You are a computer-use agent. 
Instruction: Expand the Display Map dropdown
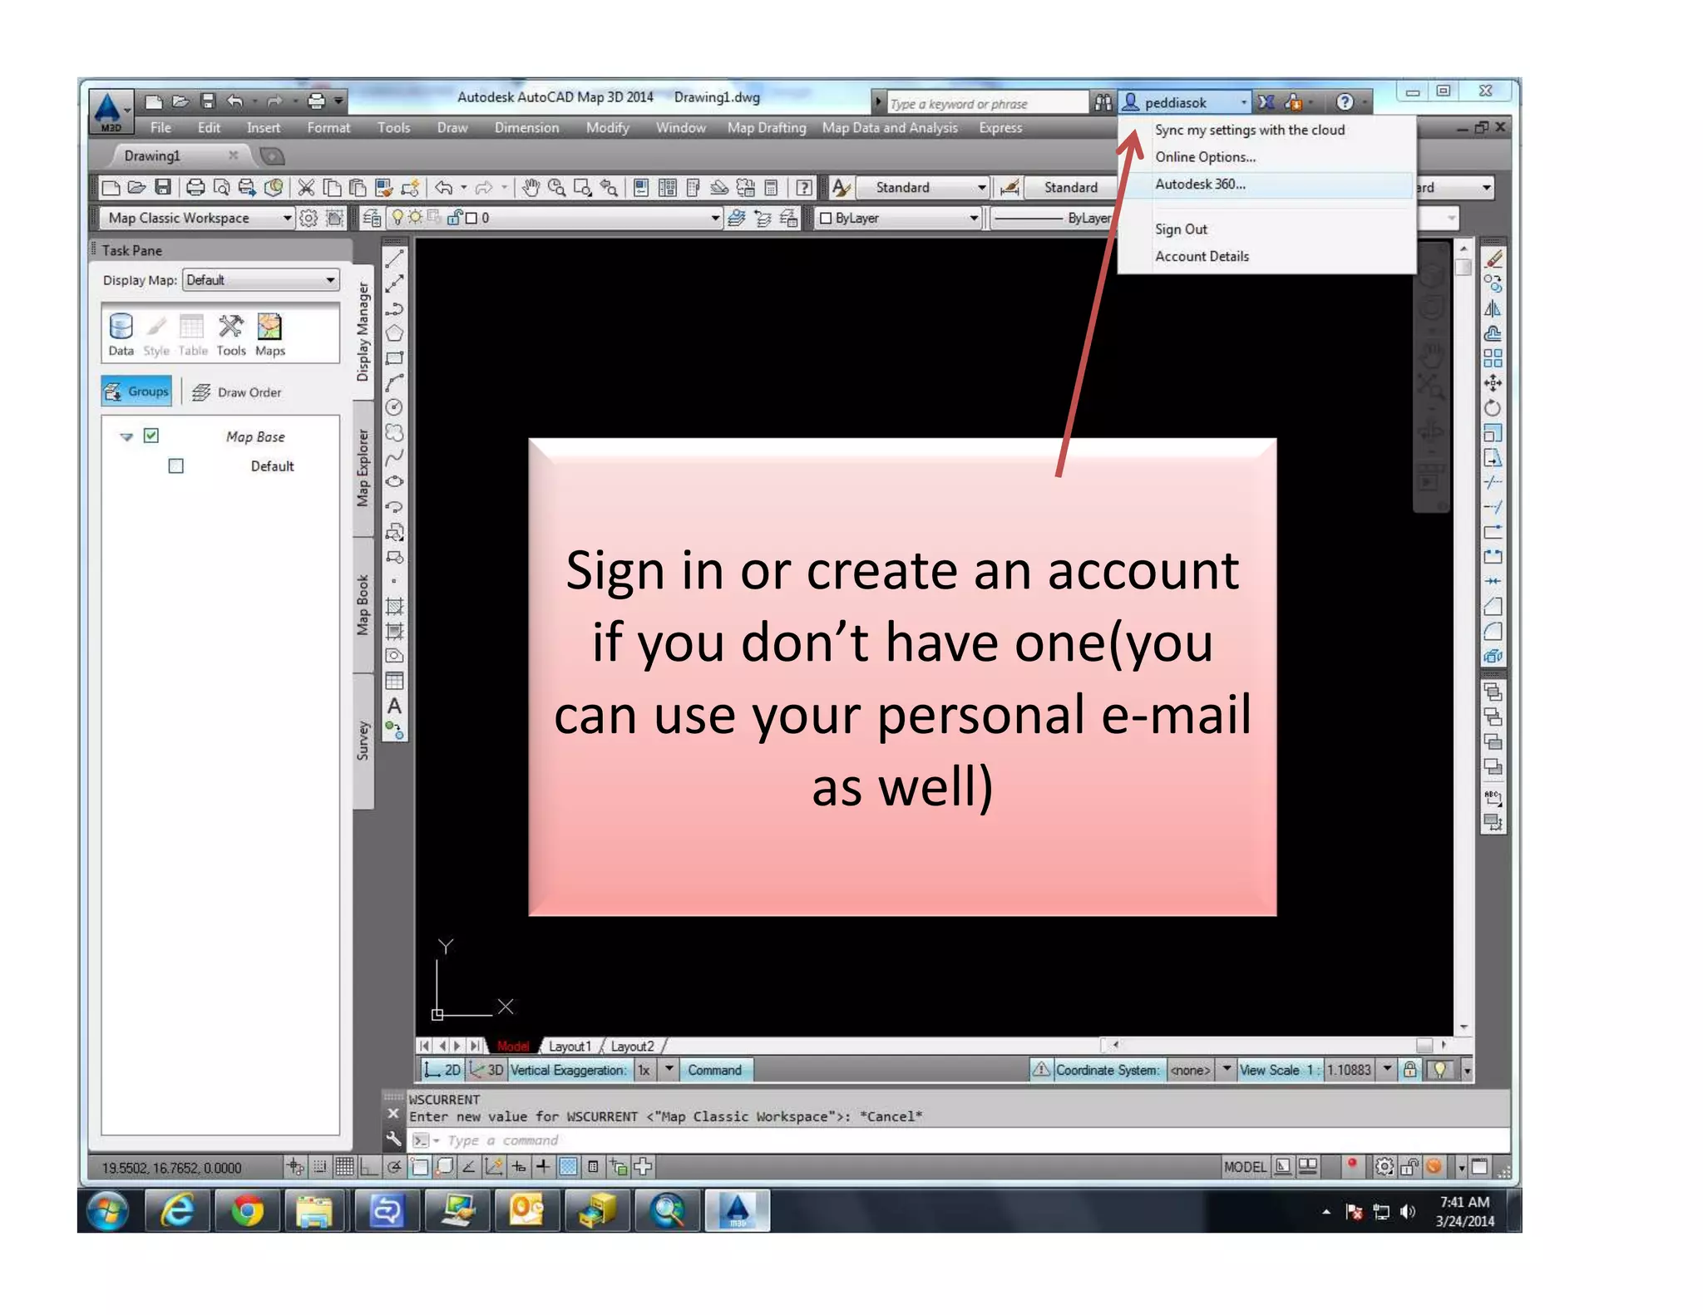(x=330, y=280)
